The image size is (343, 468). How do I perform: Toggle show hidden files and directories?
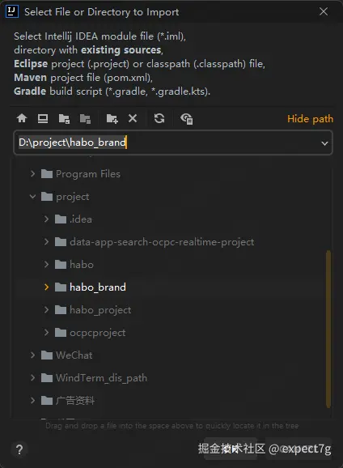pos(187,118)
